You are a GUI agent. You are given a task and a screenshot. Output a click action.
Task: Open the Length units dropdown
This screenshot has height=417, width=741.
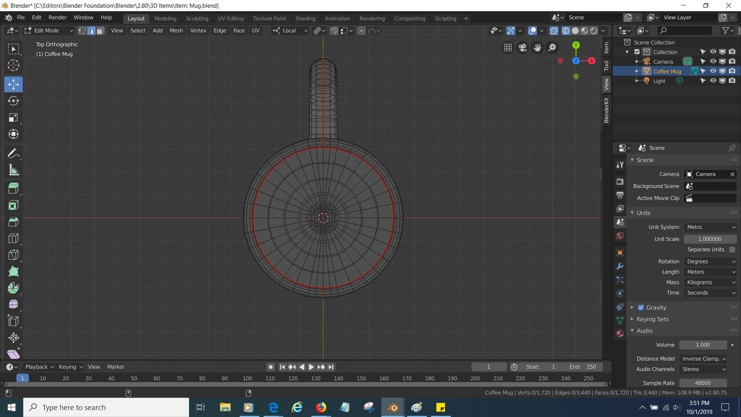tap(710, 272)
